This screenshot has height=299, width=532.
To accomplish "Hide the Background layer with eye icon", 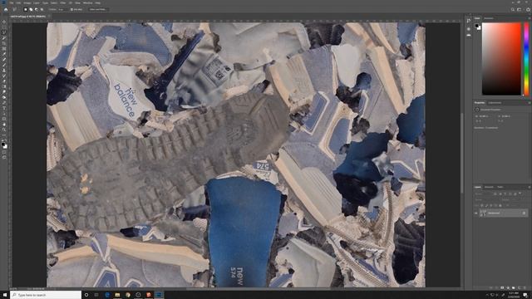I will [475, 213].
